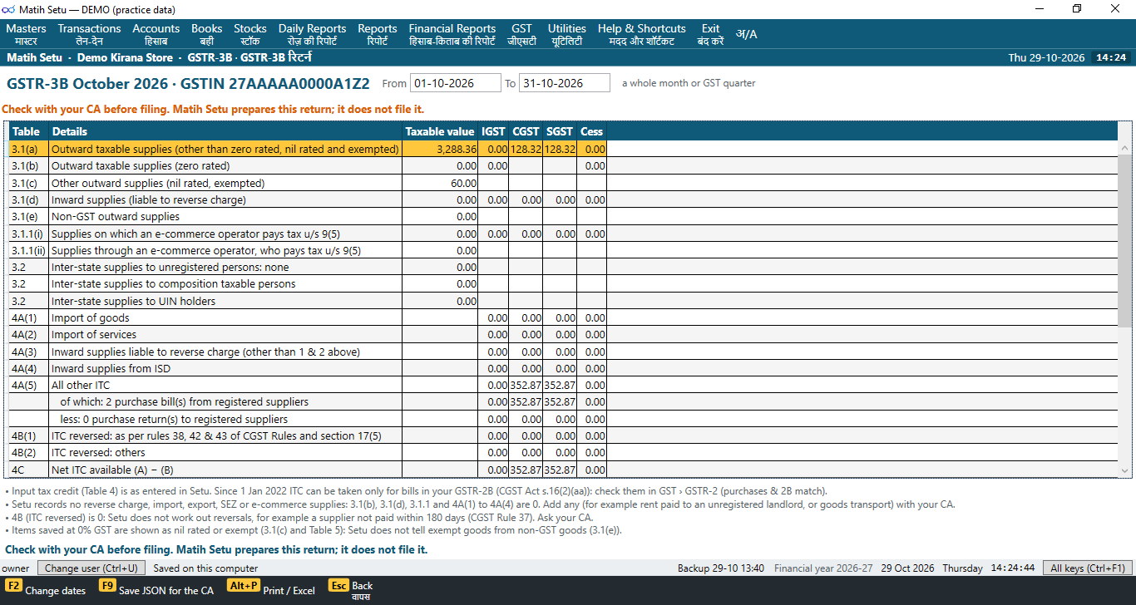Open the Accounts menu

click(x=156, y=34)
